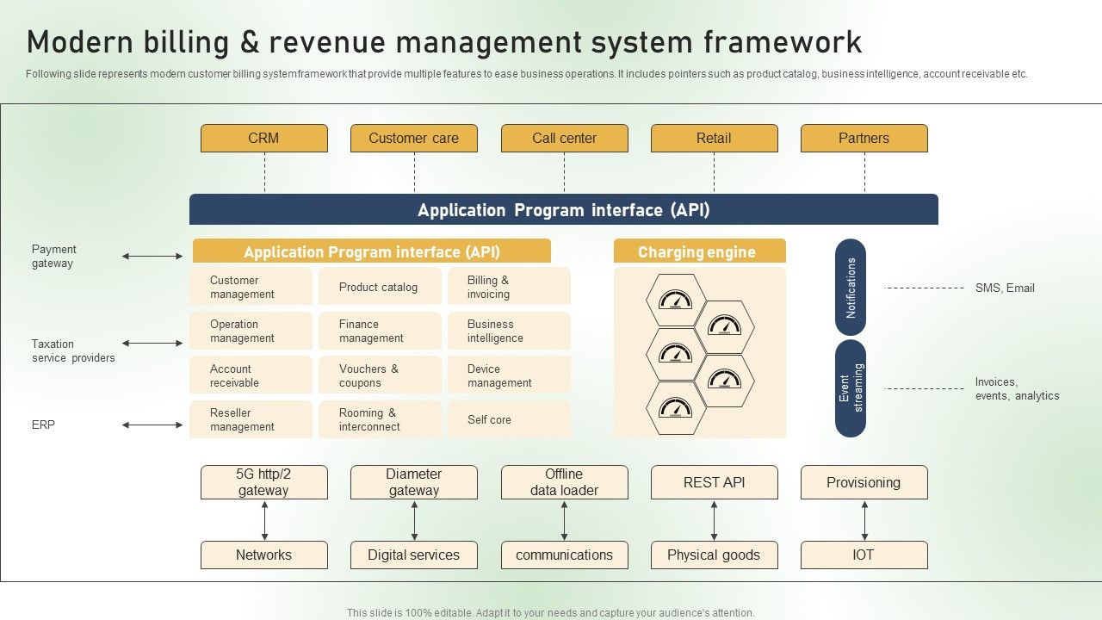Select the Notifications vertical pill
This screenshot has height=620, width=1102.
(x=851, y=287)
